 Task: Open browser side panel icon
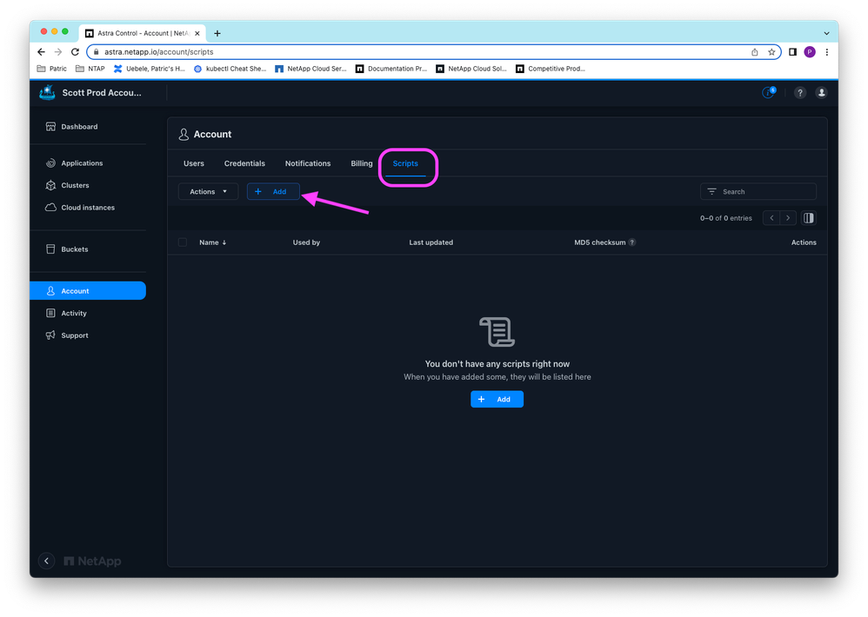point(792,52)
